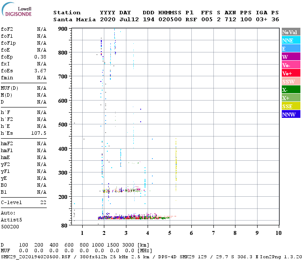Click the hmF2 parameter label
Screen dimensions: 303x260
(7, 143)
